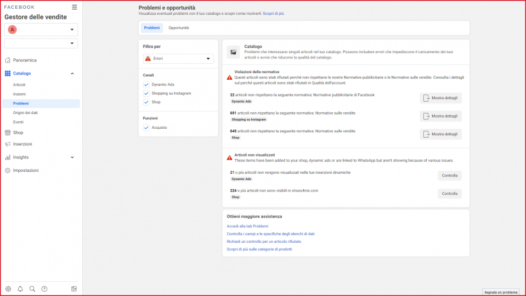This screenshot has width=526, height=296.
Task: Uncheck the Acquisto function checkbox
Action: click(x=146, y=127)
